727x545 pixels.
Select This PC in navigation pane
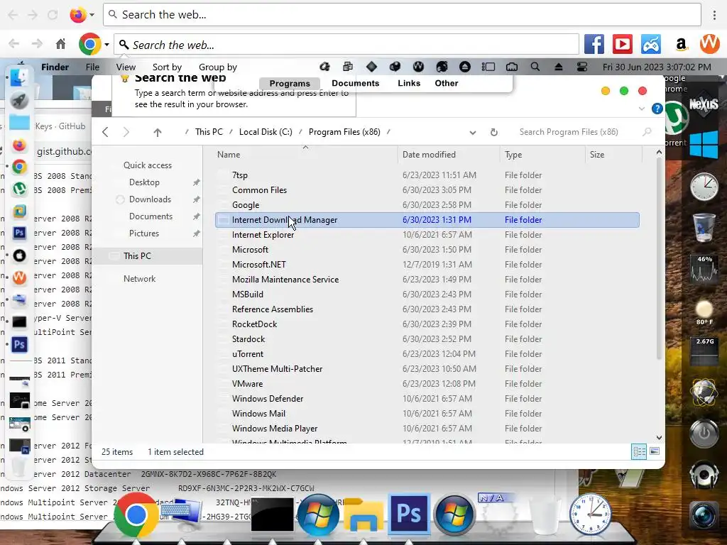tap(137, 255)
